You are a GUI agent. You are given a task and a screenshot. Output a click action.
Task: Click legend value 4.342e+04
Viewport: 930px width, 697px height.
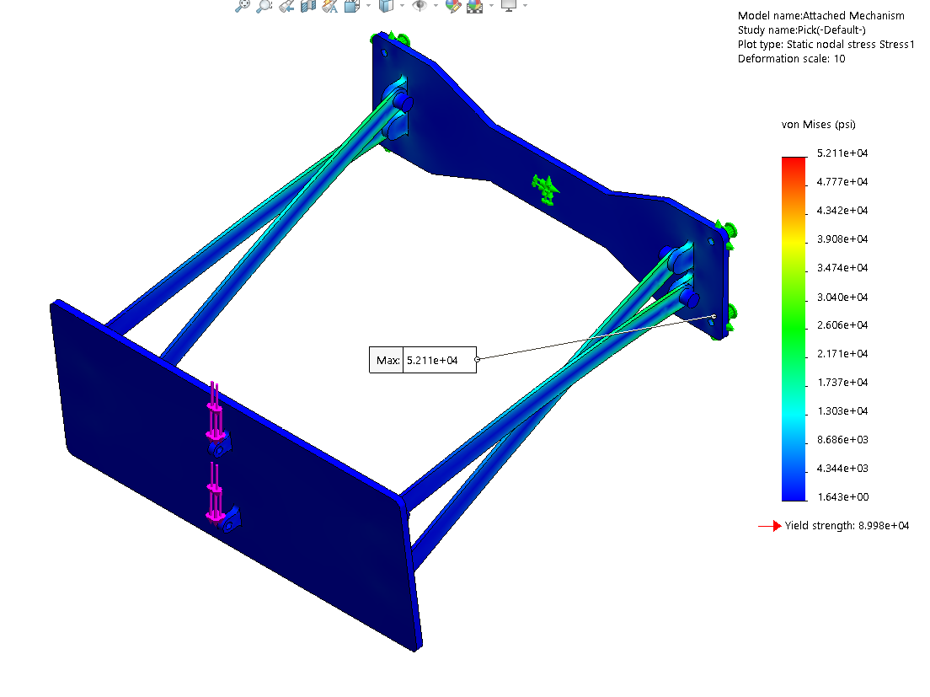pos(842,211)
